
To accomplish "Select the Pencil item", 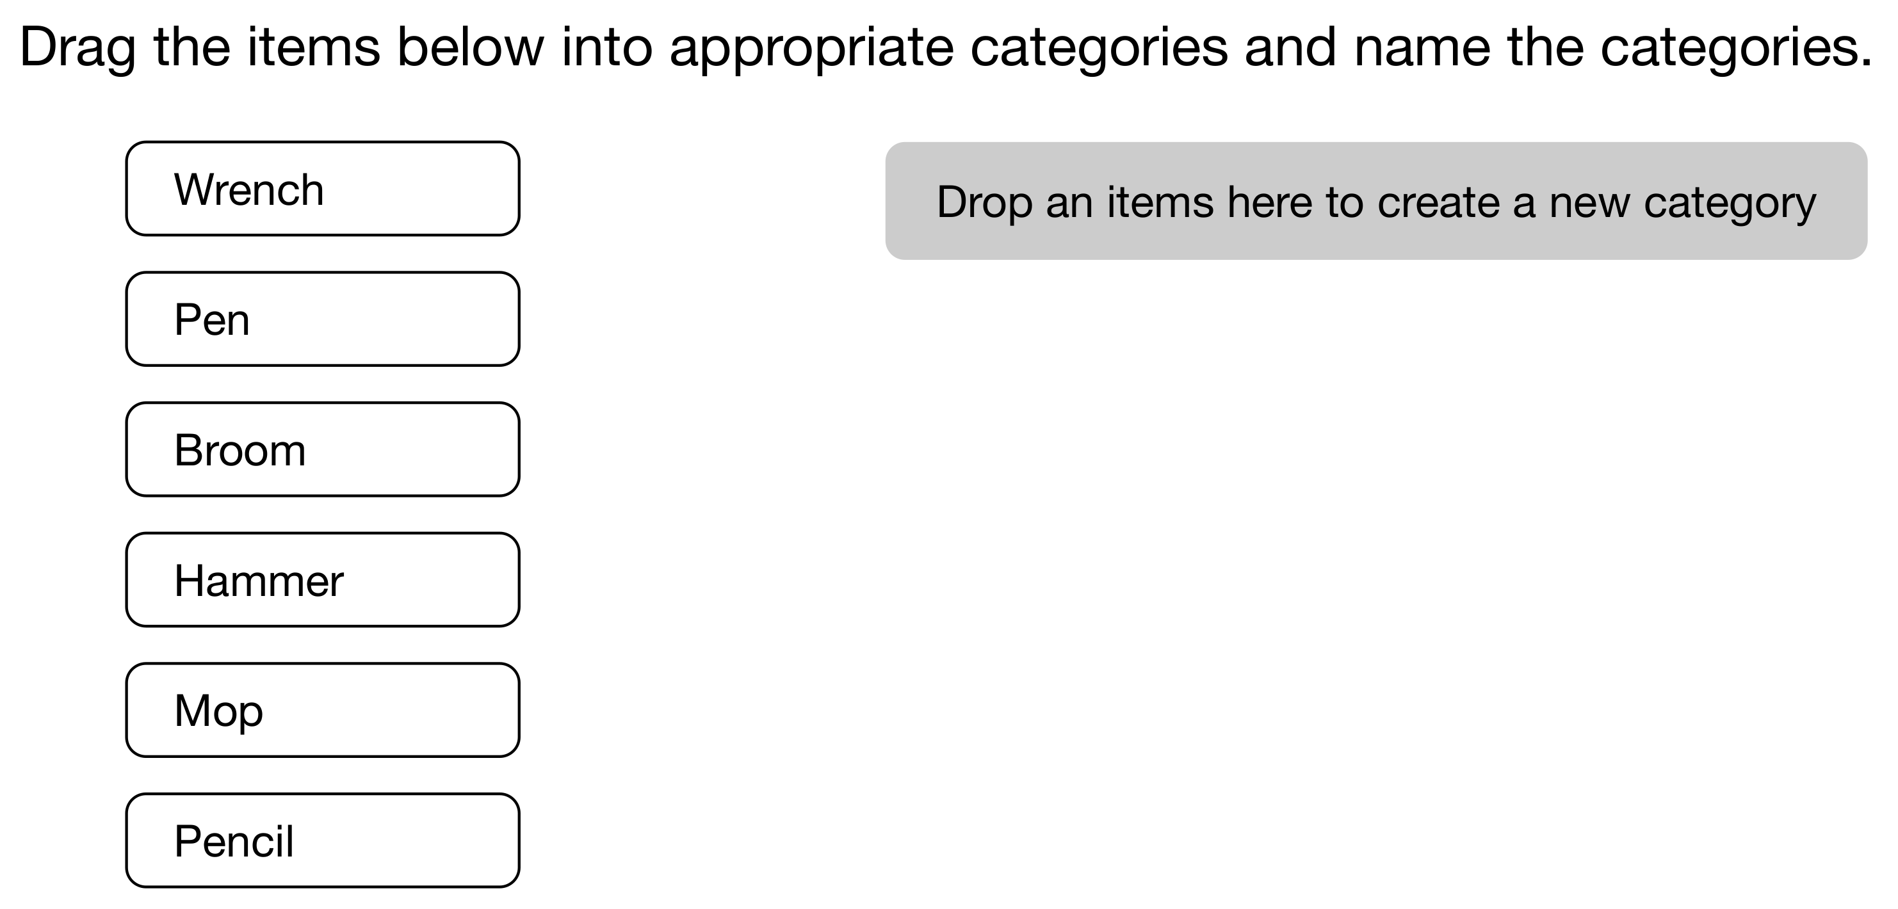I will [x=323, y=841].
